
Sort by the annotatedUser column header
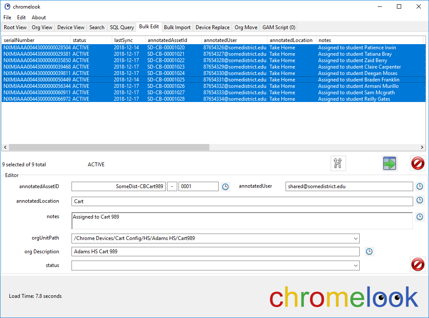(235, 40)
